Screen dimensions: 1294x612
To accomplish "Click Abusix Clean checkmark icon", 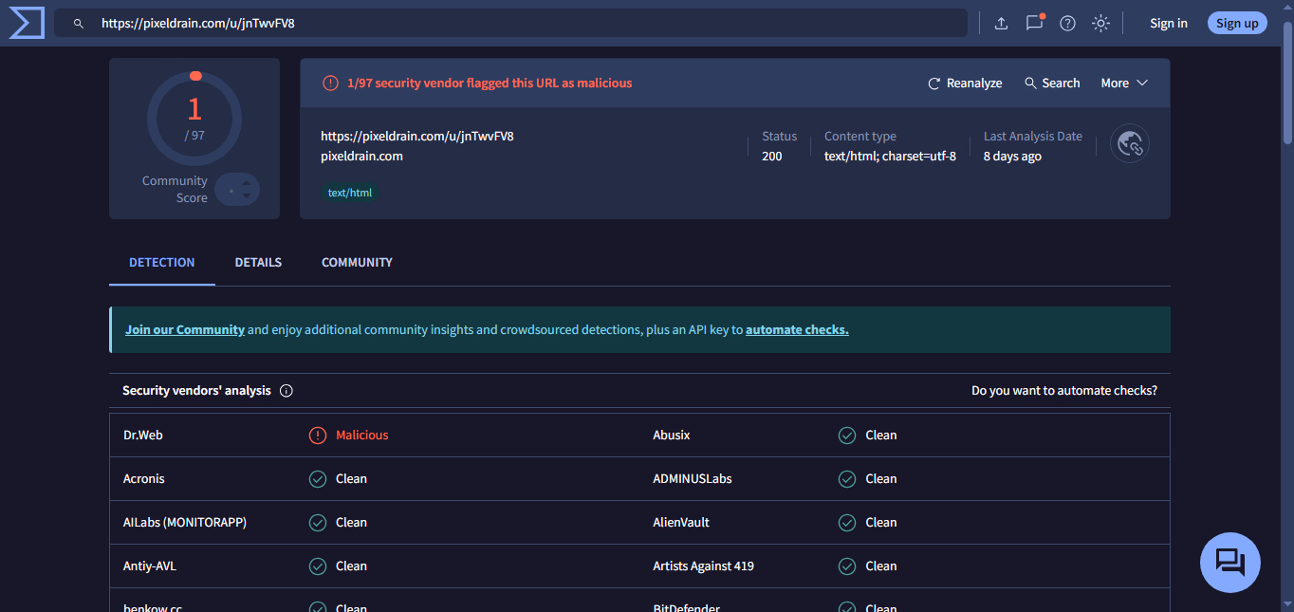I will (847, 436).
